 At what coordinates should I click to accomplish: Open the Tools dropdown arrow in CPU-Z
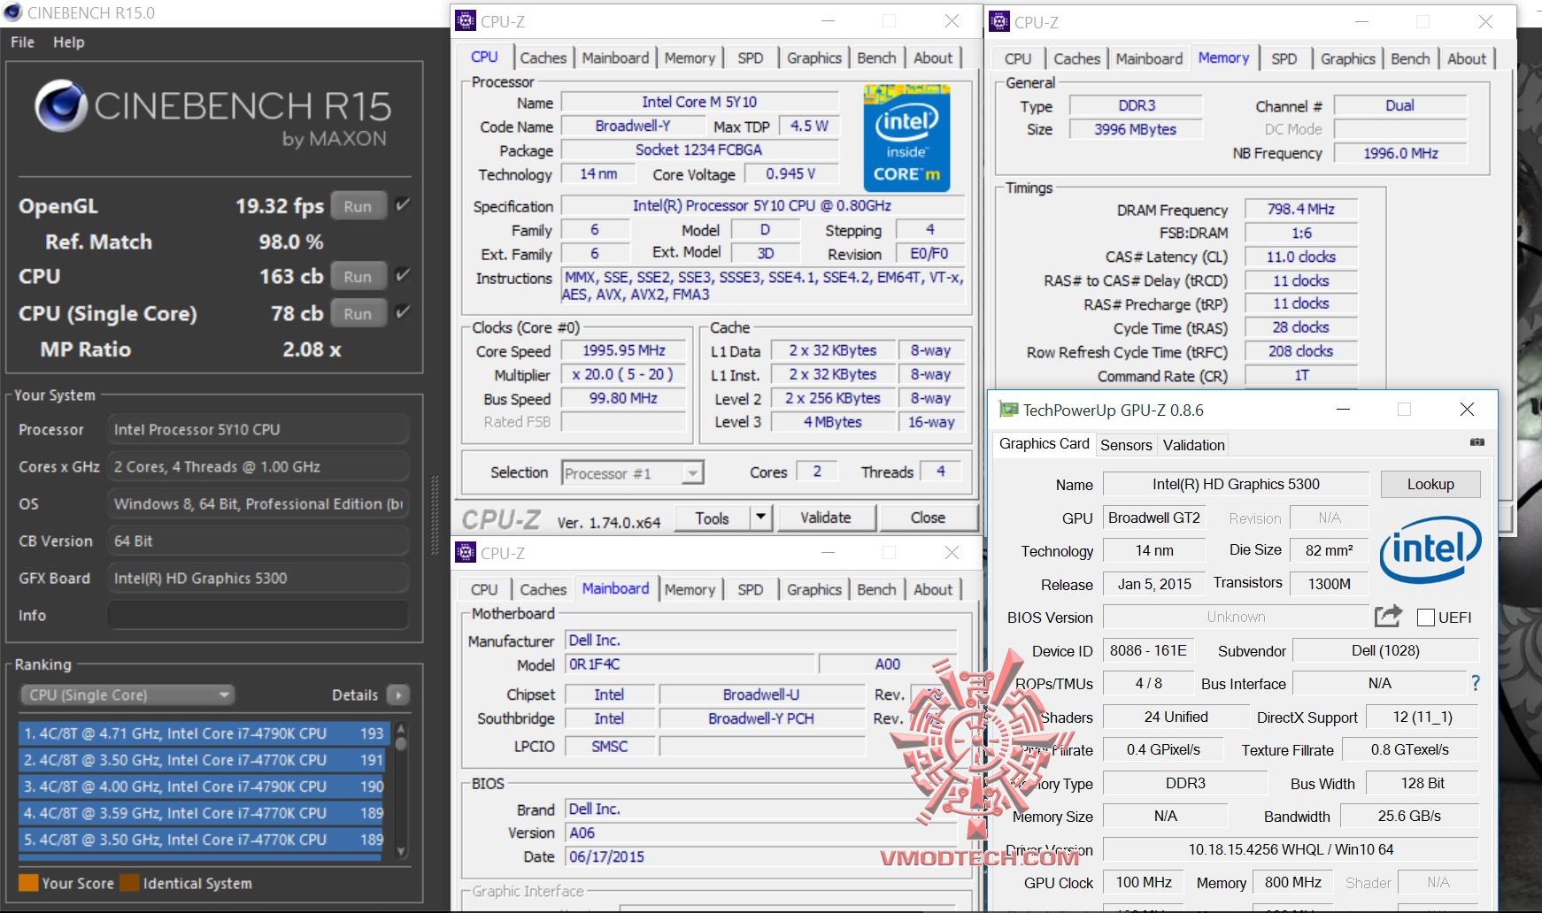point(760,518)
